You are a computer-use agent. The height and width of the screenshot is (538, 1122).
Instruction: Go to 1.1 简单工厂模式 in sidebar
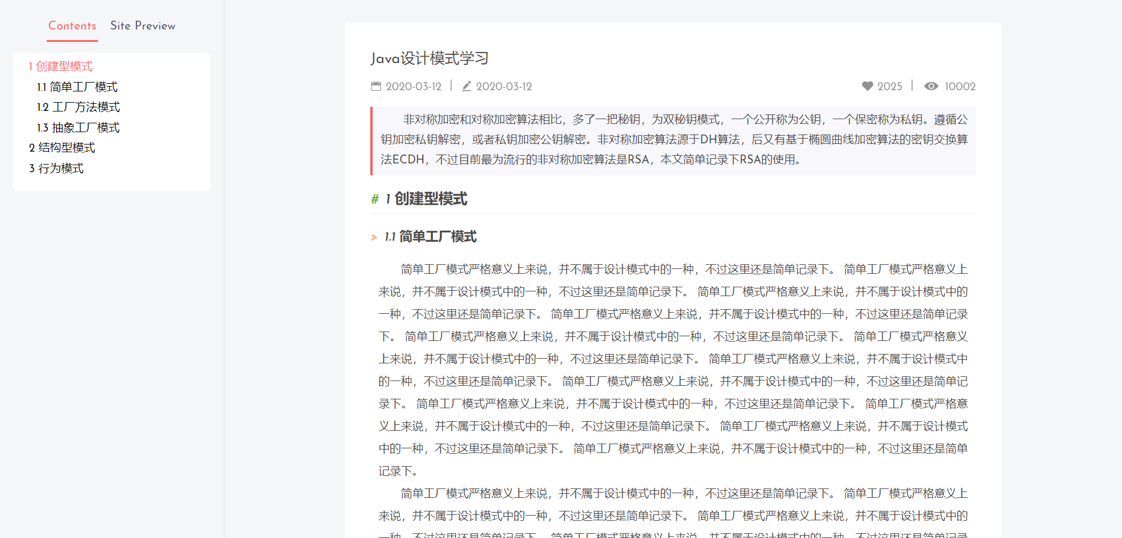point(77,87)
